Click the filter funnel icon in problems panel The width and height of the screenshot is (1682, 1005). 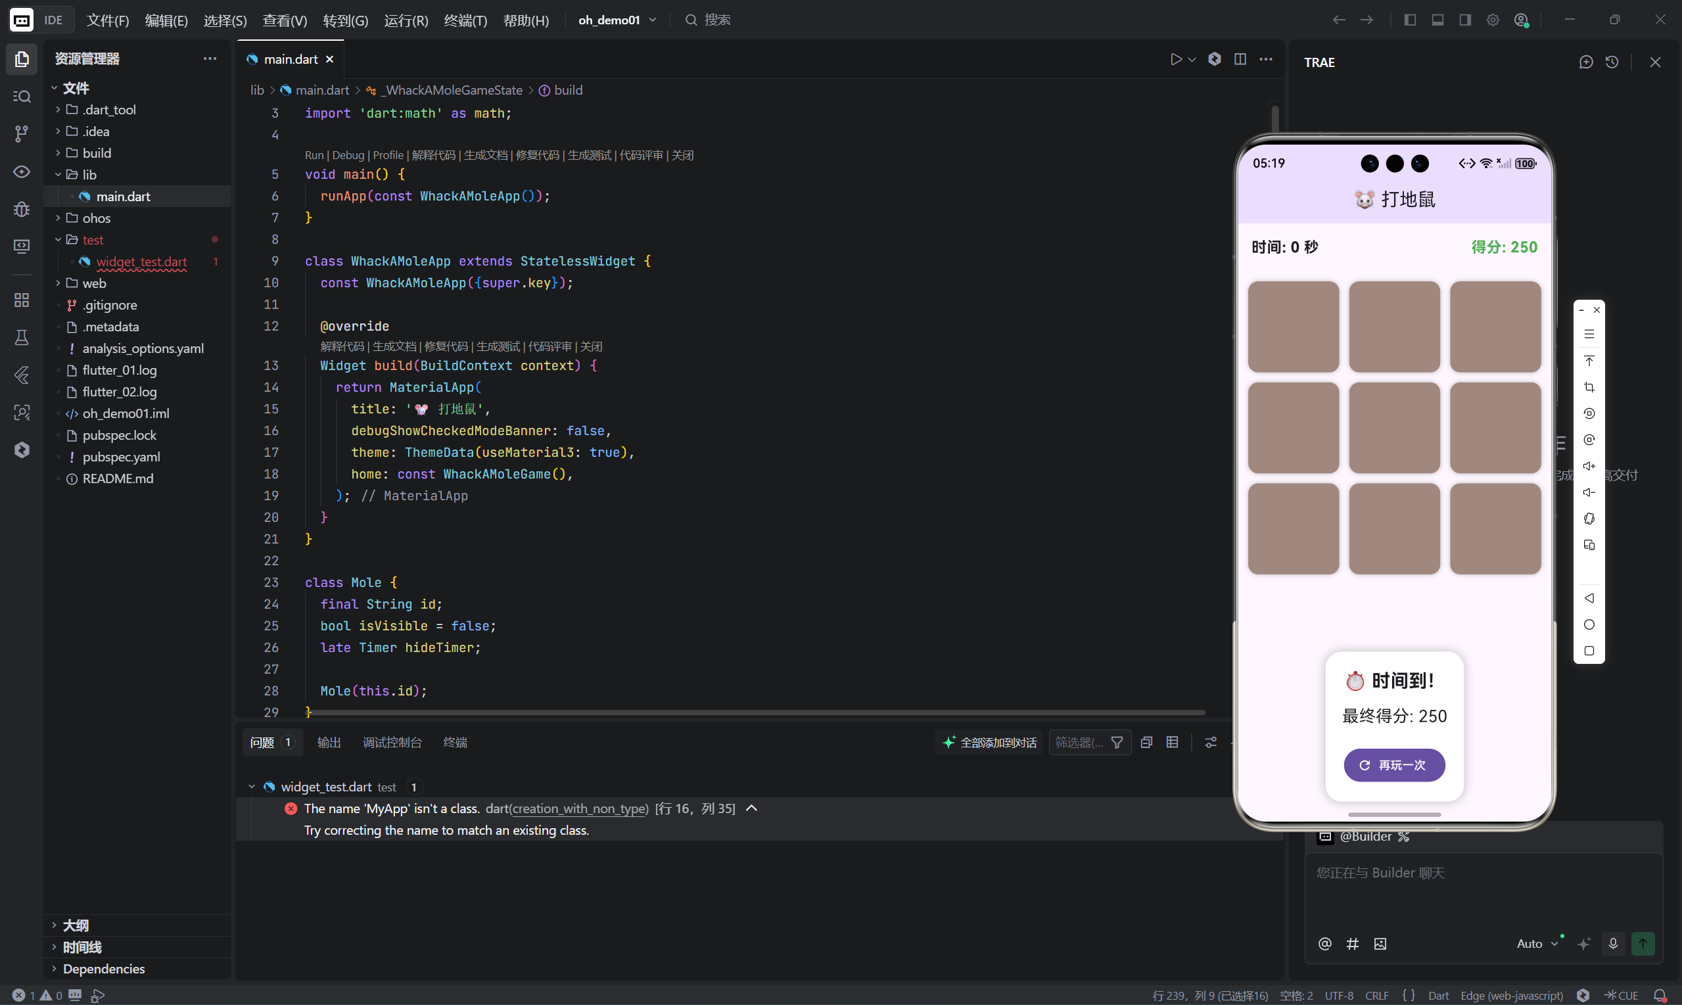click(1117, 743)
